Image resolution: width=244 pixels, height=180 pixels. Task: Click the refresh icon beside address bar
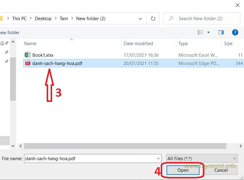(x=153, y=19)
